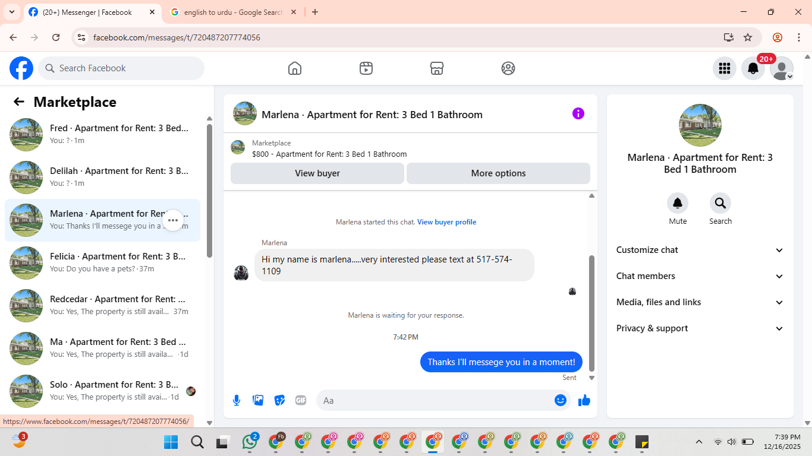This screenshot has width=812, height=456.
Task: Click the large listing photo in right panel
Action: pos(700,125)
